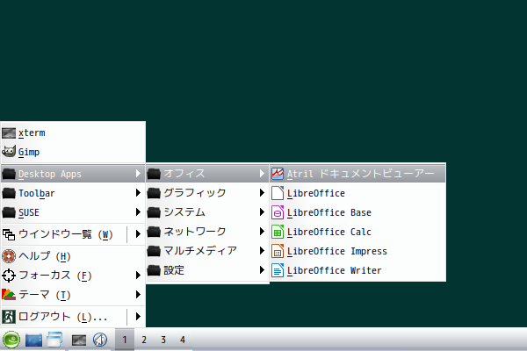
Task: Switch to workspace 2
Action: pos(144,340)
